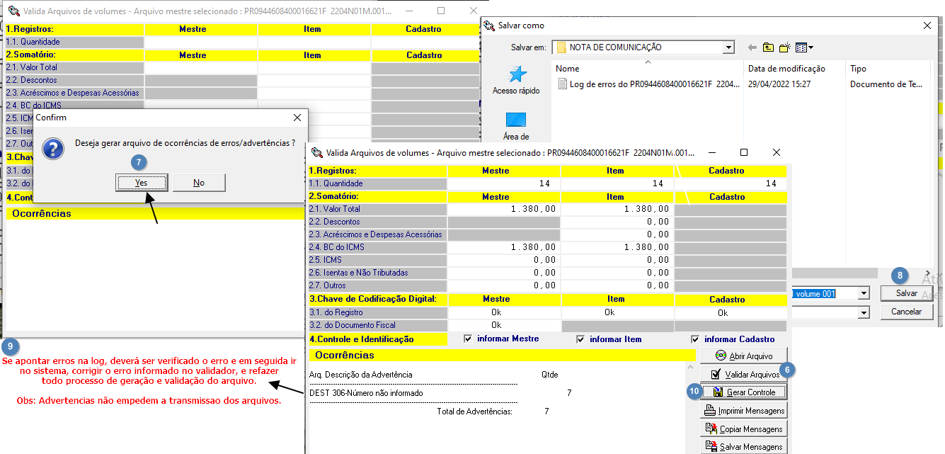Open the file name combo box arrow

pyautogui.click(x=864, y=293)
